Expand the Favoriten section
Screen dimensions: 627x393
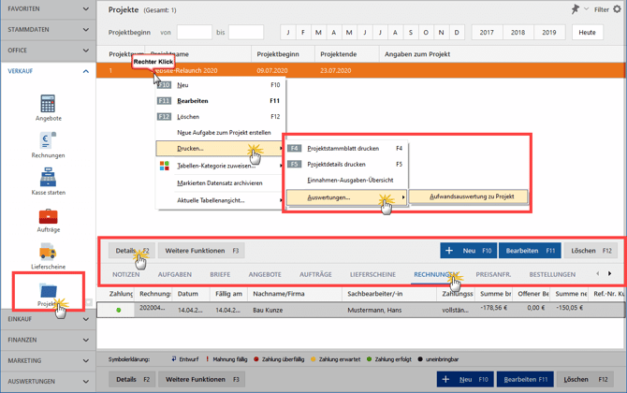[46, 9]
